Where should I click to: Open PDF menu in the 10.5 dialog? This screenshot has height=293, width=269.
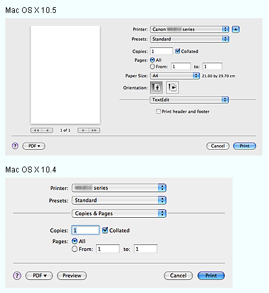point(34,146)
